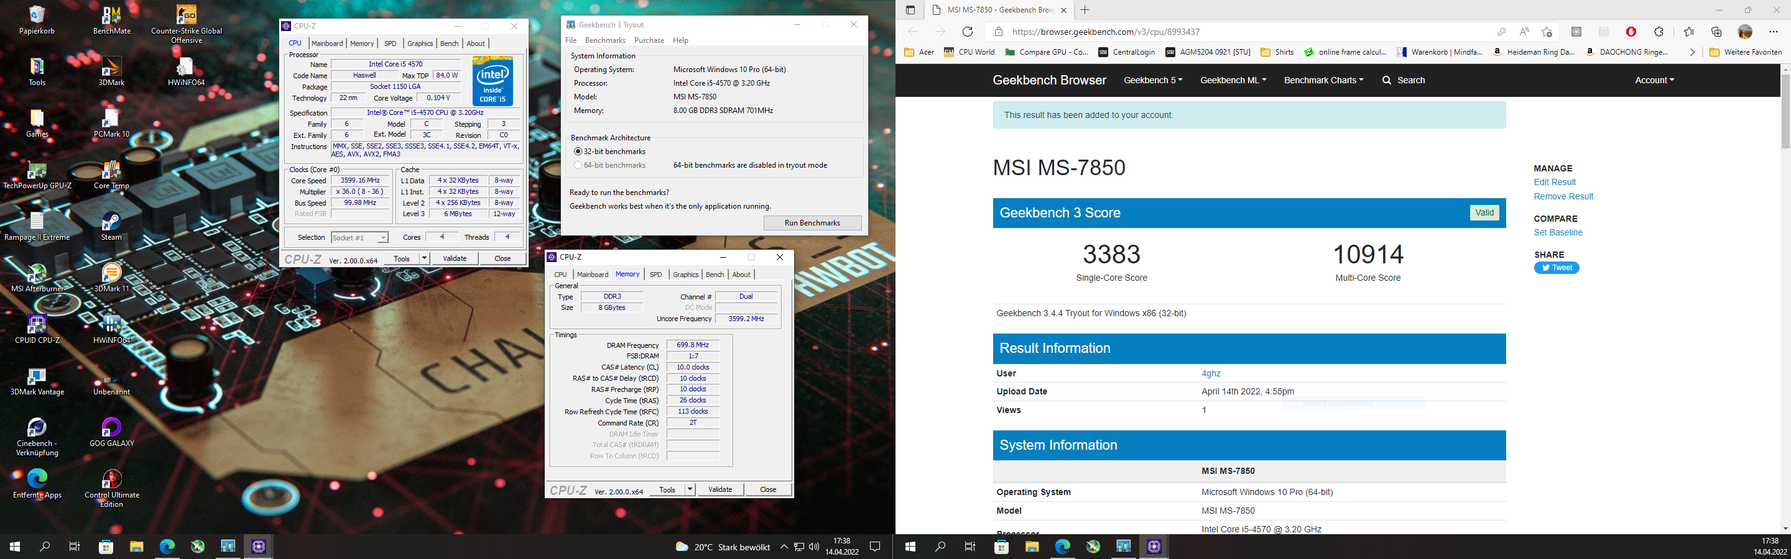Click the Edit Result link

tap(1555, 182)
